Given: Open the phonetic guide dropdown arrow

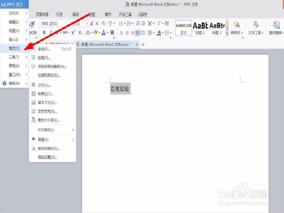Looking at the screenshot, I should tap(114, 24).
